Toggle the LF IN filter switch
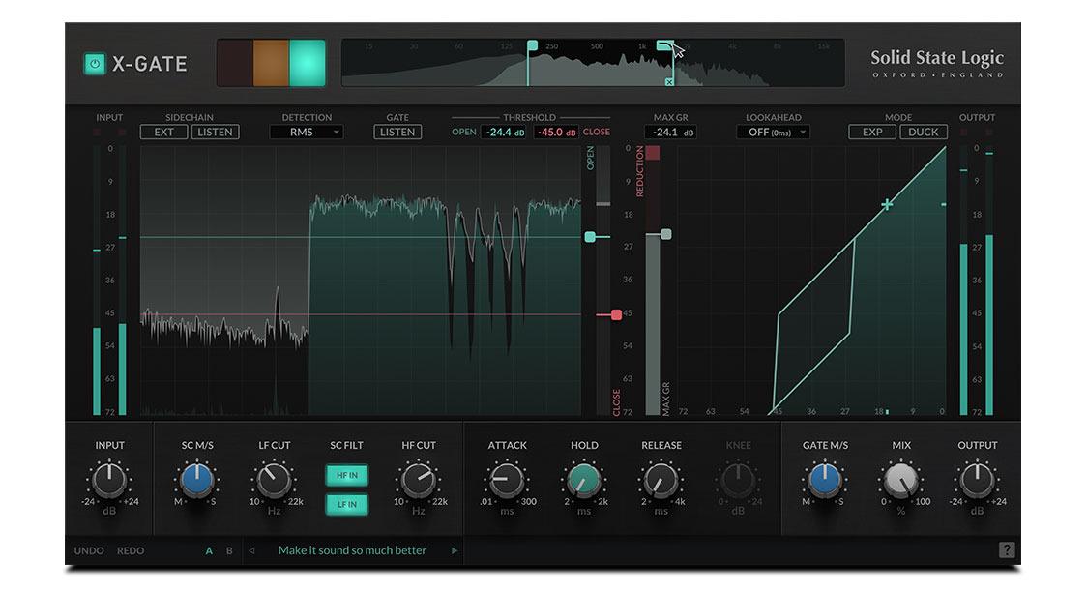 [x=346, y=504]
